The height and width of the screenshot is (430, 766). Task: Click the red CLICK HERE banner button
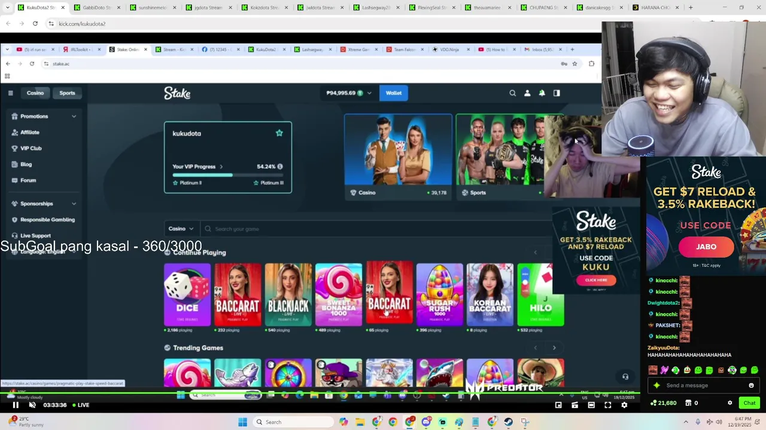coord(595,280)
